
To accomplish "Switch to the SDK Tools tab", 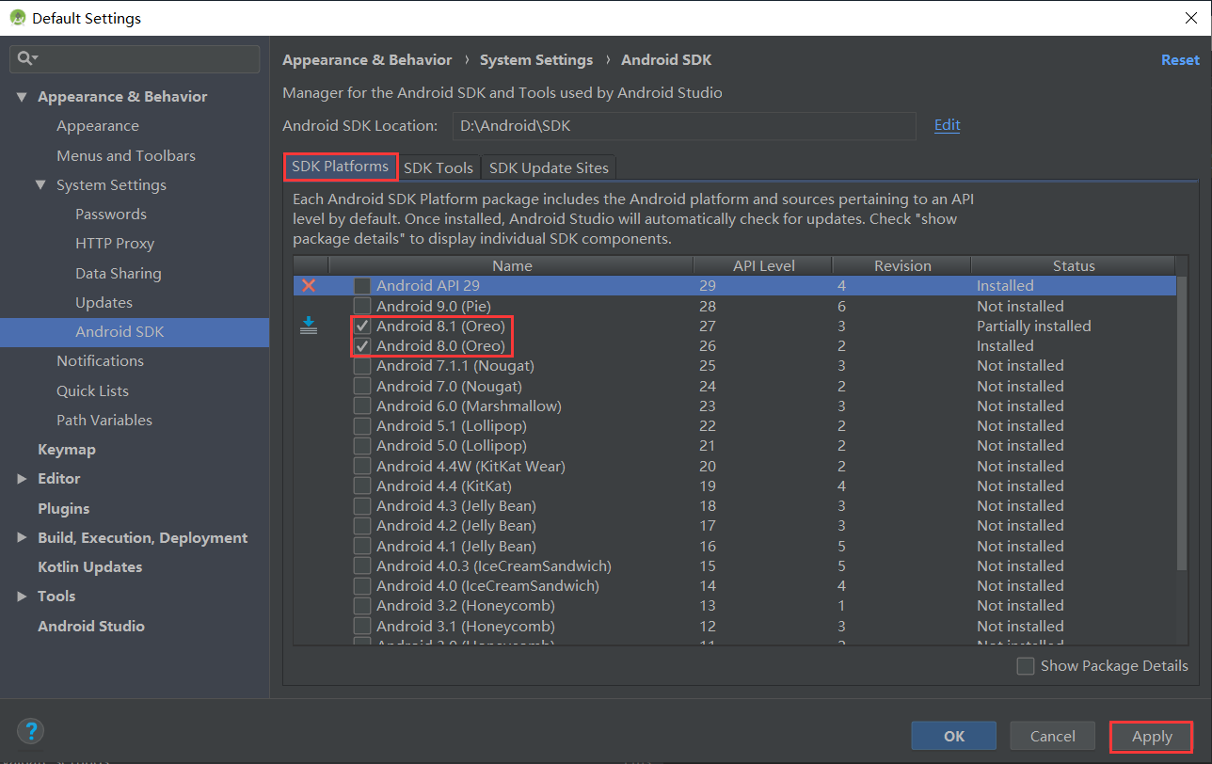I will [439, 167].
